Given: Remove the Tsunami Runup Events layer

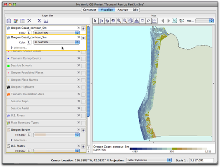Looking at the screenshot, I should 79,58.
